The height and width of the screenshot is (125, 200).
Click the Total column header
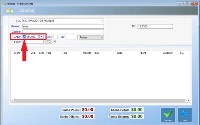65,53
